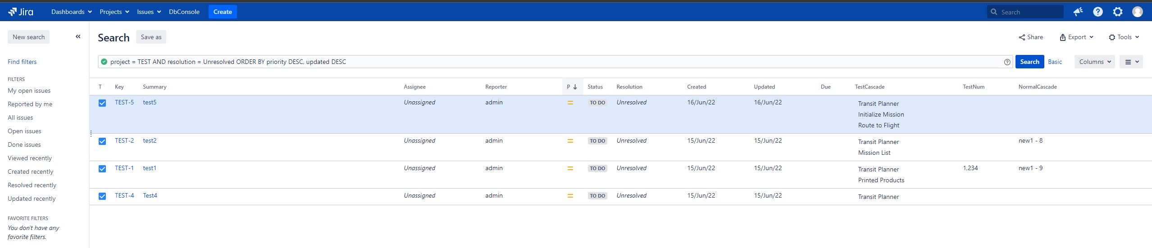Image resolution: width=1152 pixels, height=248 pixels.
Task: Click the blue Search button
Action: 1029,62
